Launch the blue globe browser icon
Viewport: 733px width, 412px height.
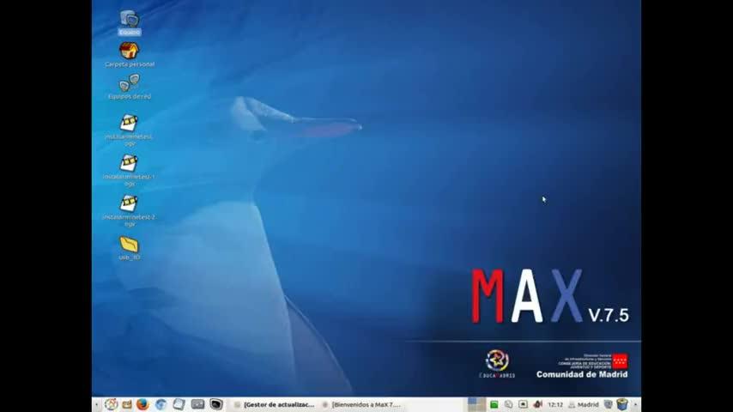(161, 404)
